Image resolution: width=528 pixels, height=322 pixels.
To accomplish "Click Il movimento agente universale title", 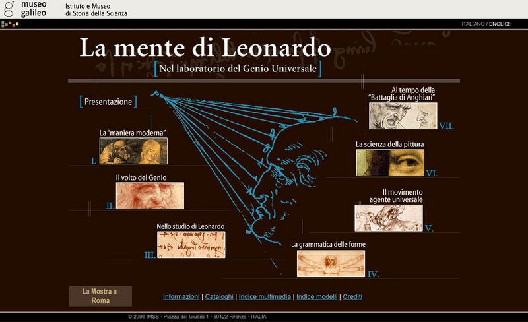I will point(396,196).
